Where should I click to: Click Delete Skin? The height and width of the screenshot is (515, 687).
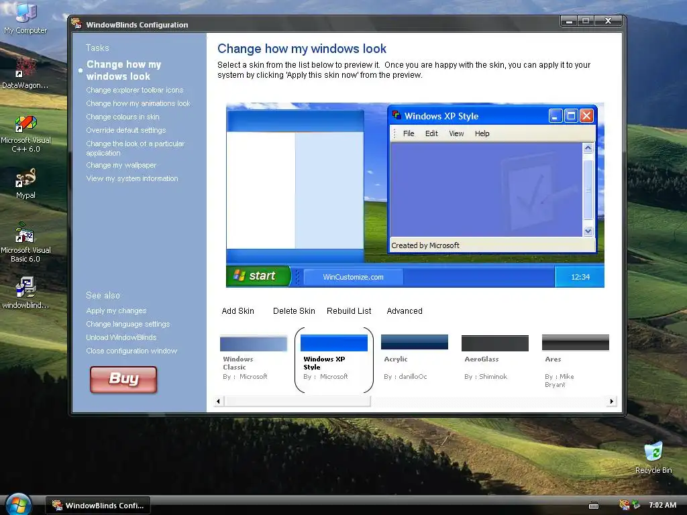[294, 311]
